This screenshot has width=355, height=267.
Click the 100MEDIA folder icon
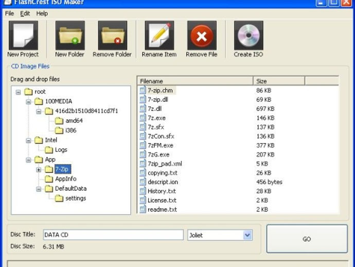click(39, 101)
